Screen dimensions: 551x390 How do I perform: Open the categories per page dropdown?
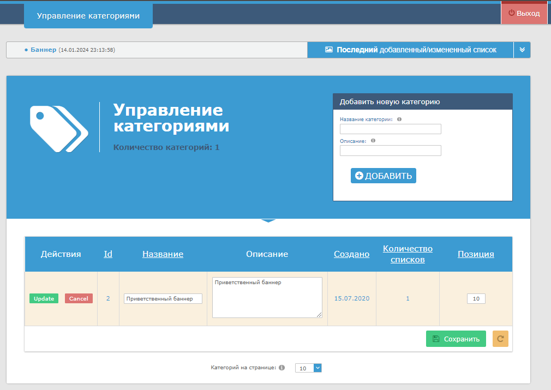tap(309, 368)
